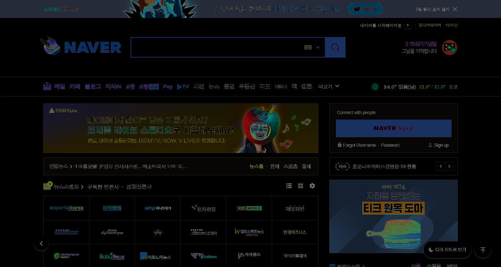Click the Forgot Username link

359,145
